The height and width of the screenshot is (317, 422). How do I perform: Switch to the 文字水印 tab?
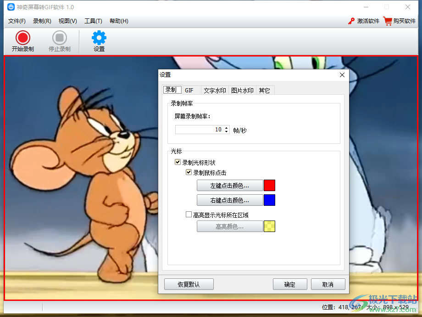pos(215,91)
